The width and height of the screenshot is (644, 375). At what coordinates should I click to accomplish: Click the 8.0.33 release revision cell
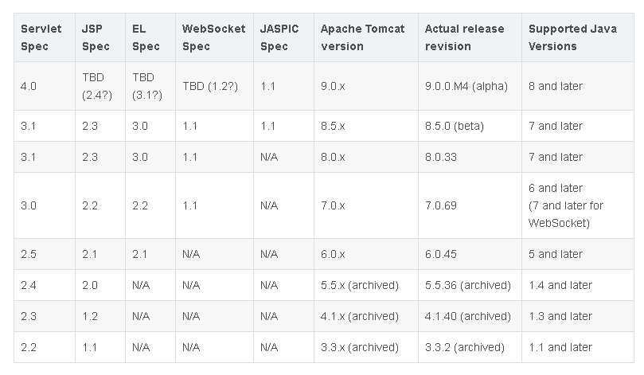pos(470,158)
